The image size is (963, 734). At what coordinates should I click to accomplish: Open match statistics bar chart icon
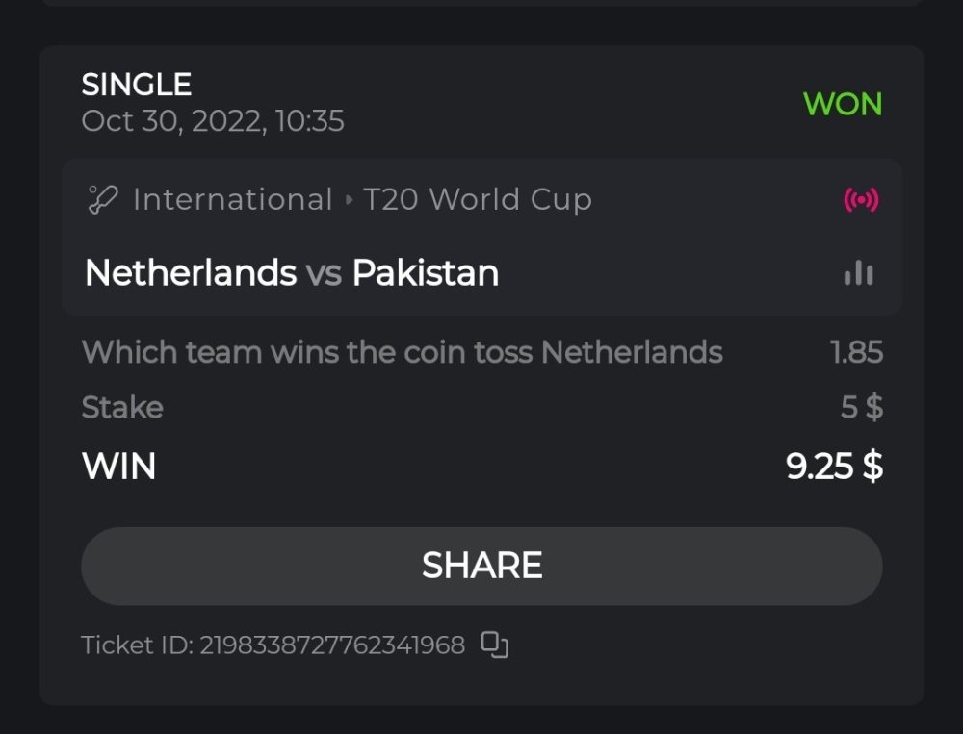858,274
